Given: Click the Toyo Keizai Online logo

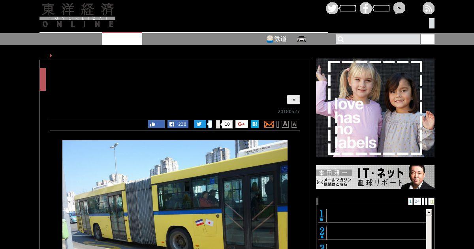Looking at the screenshot, I should [77, 15].
